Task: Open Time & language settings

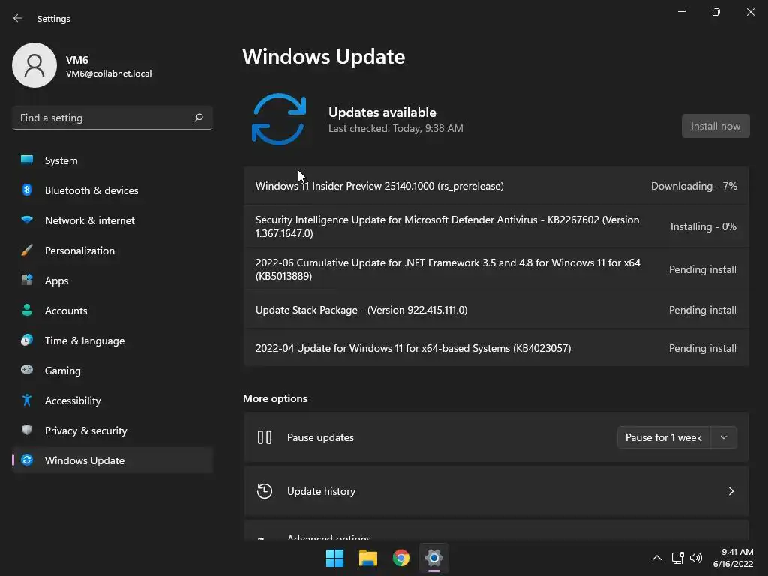Action: 112,340
